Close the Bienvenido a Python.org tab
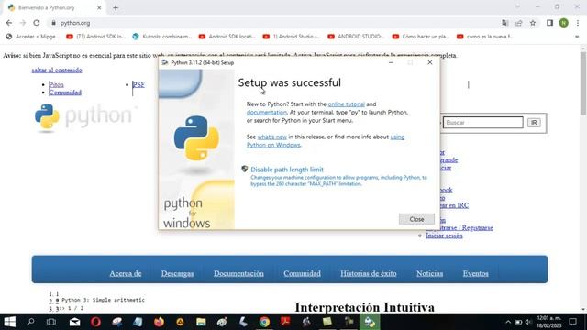This screenshot has width=587, height=330. point(99,7)
